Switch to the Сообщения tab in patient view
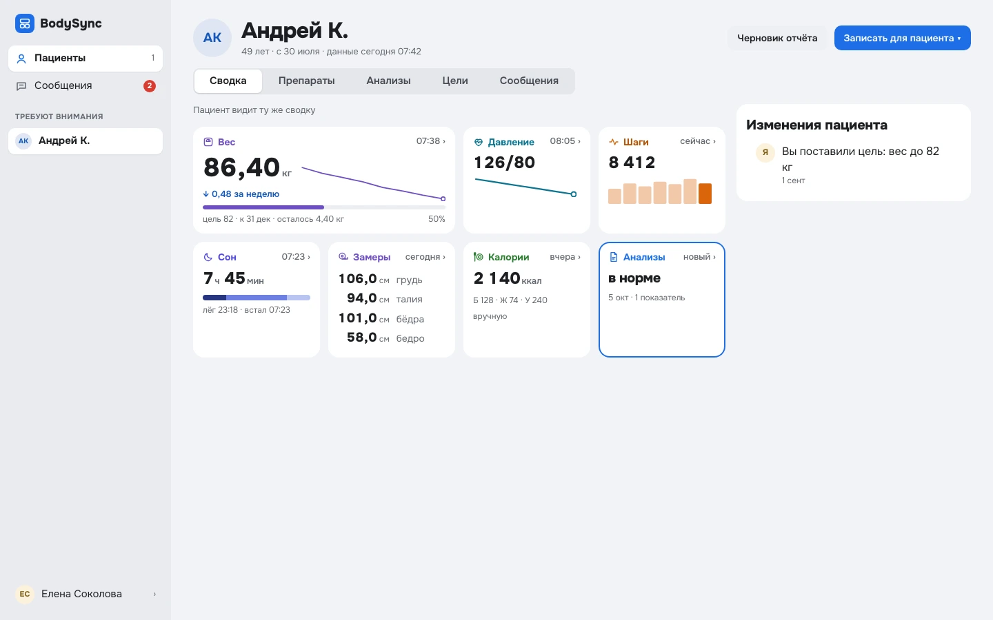Screen dimensions: 993x620 click(x=529, y=81)
